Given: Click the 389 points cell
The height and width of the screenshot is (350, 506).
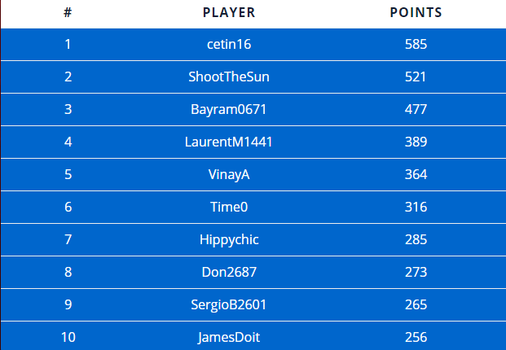Looking at the screenshot, I should [416, 142].
